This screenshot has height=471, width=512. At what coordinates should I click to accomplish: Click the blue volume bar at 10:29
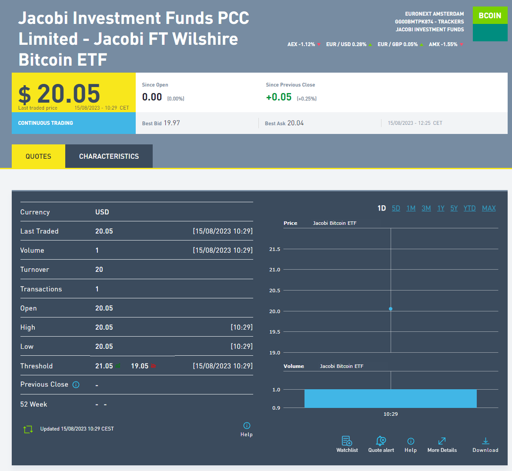pos(390,398)
